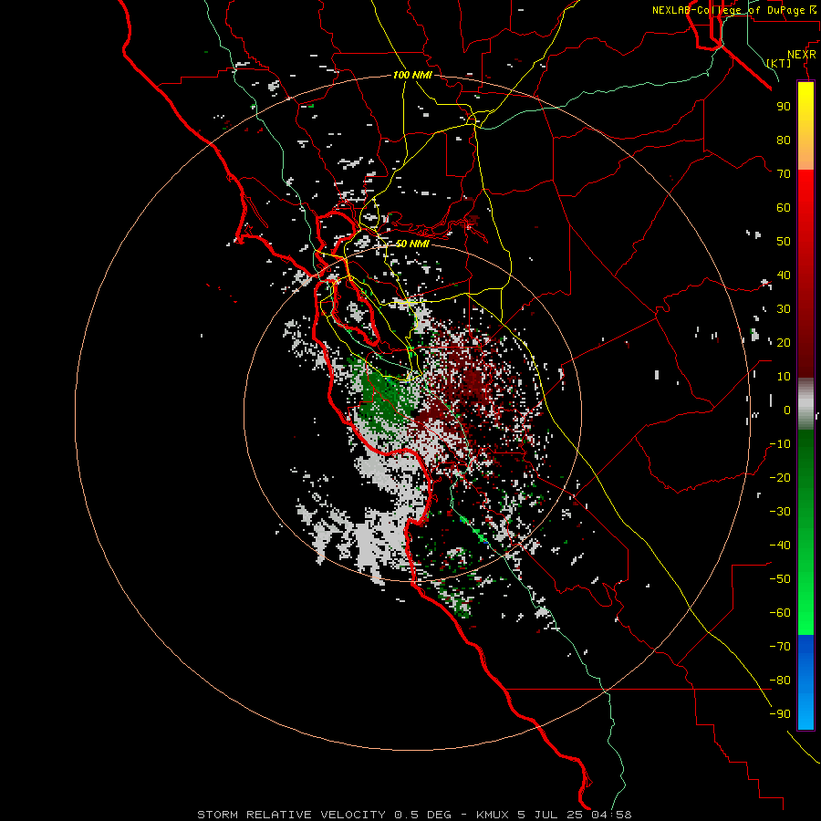Click the 50 value on velocity scale

784,242
